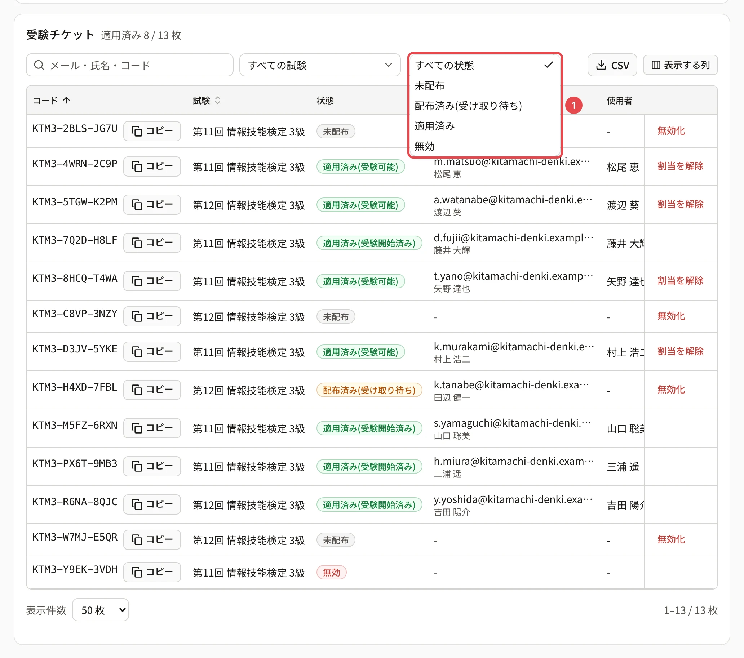Viewport: 744px width, 658px height.
Task: Click code text KTM3-PX6T-9MB3
Action: point(75,464)
